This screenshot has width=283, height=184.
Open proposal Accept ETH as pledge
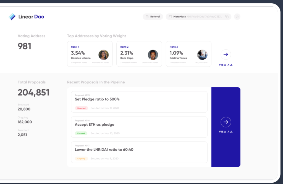click(x=139, y=127)
